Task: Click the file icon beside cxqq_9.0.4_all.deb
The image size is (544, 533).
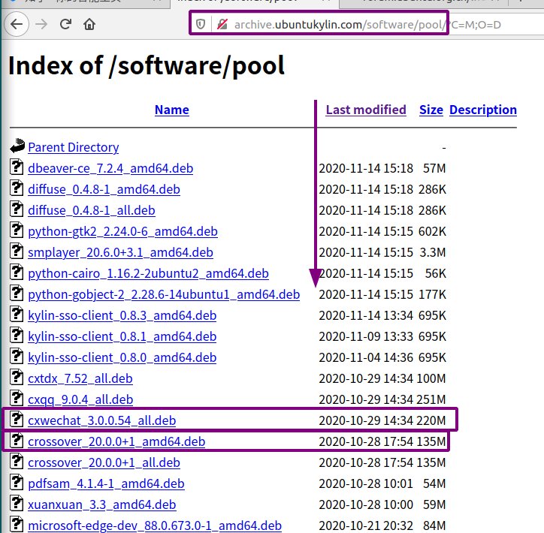Action: click(17, 398)
